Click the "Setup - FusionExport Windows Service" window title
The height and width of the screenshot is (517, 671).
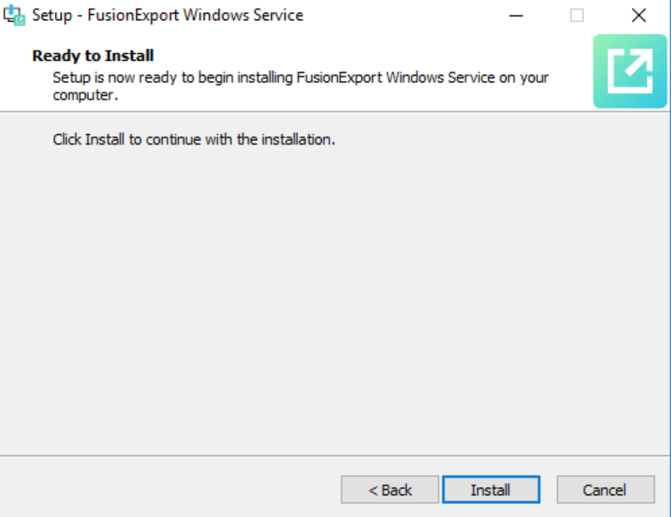click(167, 15)
